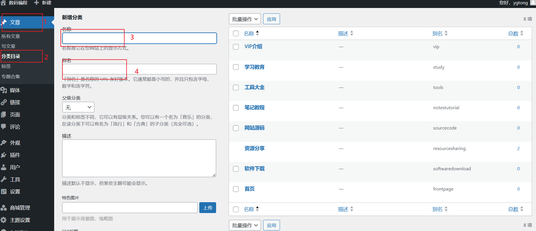536x231 pixels.
Task: Toggle select-all checkbox in table header
Action: click(x=236, y=33)
